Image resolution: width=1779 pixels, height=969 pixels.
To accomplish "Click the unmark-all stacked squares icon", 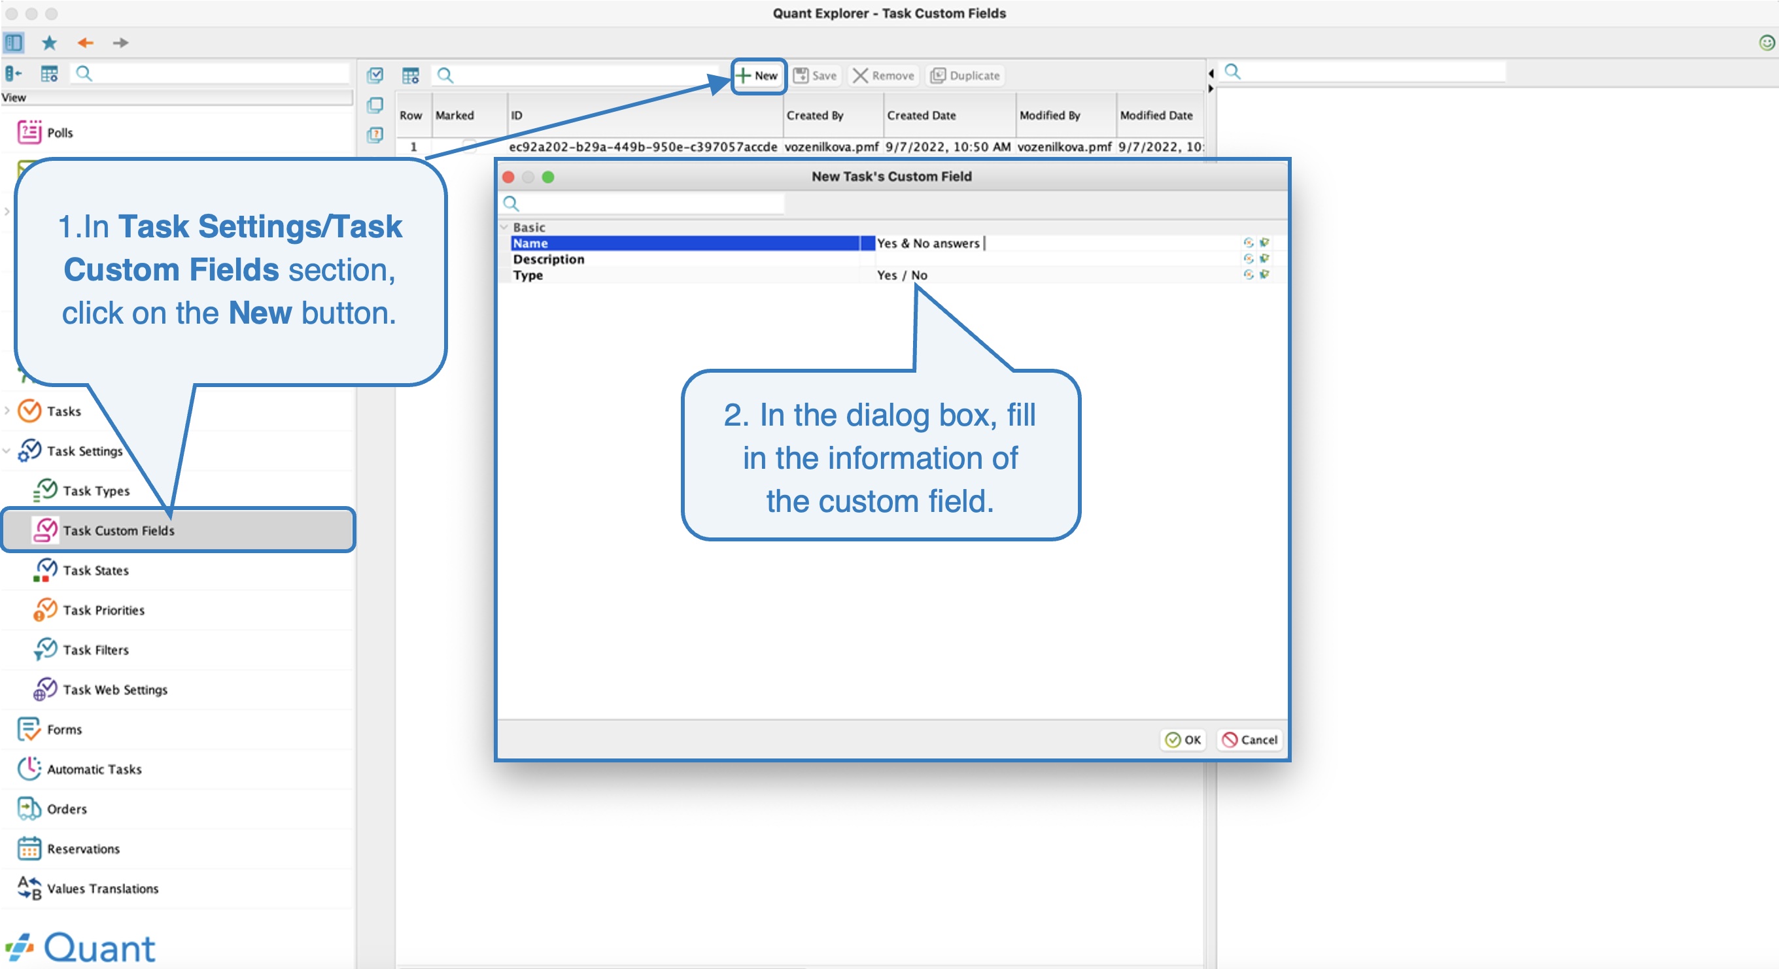I will coord(375,105).
